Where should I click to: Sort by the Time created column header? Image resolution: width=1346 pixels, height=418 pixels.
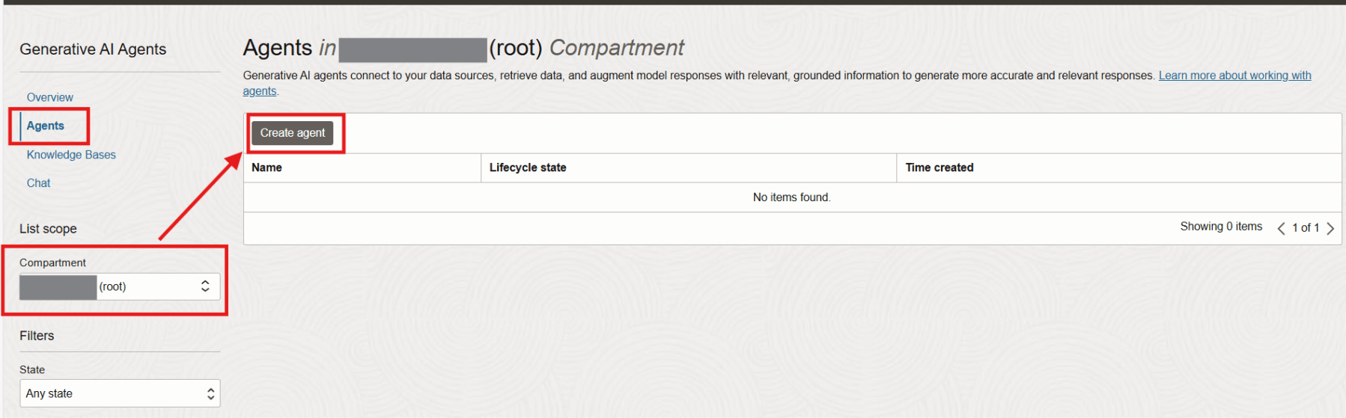[x=939, y=167]
